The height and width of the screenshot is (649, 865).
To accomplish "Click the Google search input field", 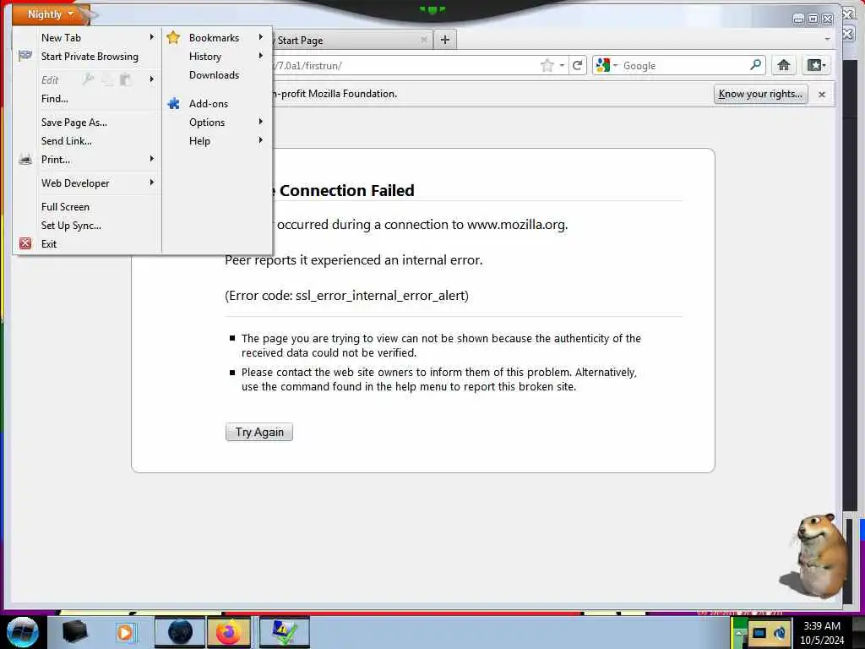I will 684,66.
